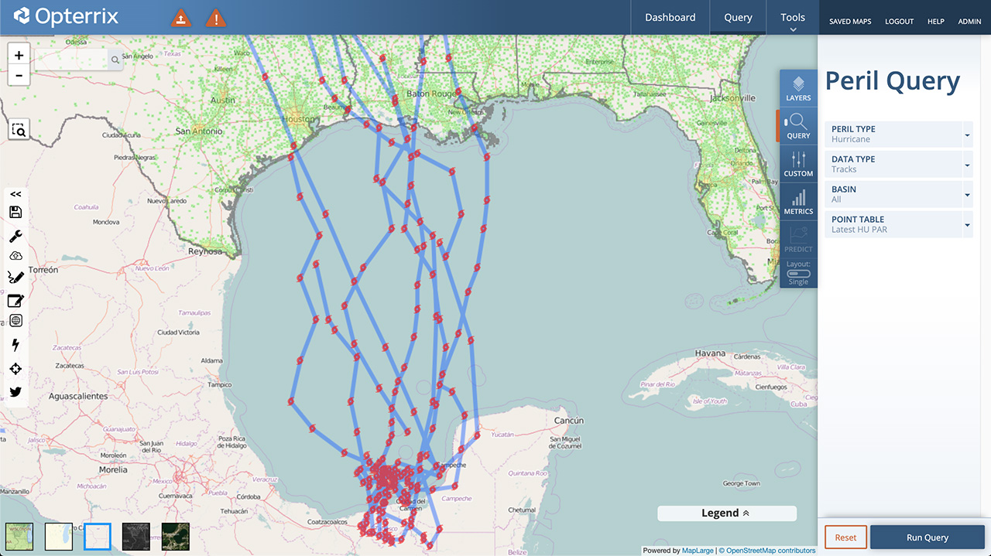Viewport: 991px width, 556px height.
Task: Select the freehand draw pencil tool
Action: tap(15, 277)
